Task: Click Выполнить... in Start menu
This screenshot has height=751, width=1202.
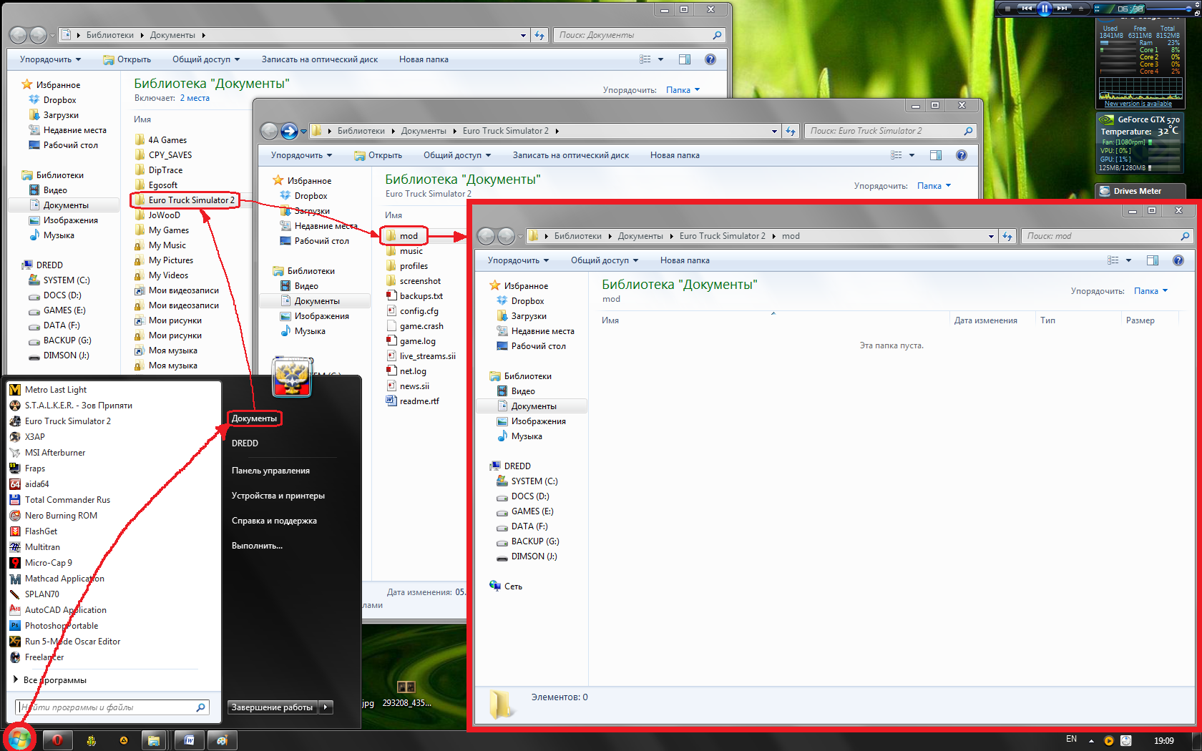Action: coord(257,546)
